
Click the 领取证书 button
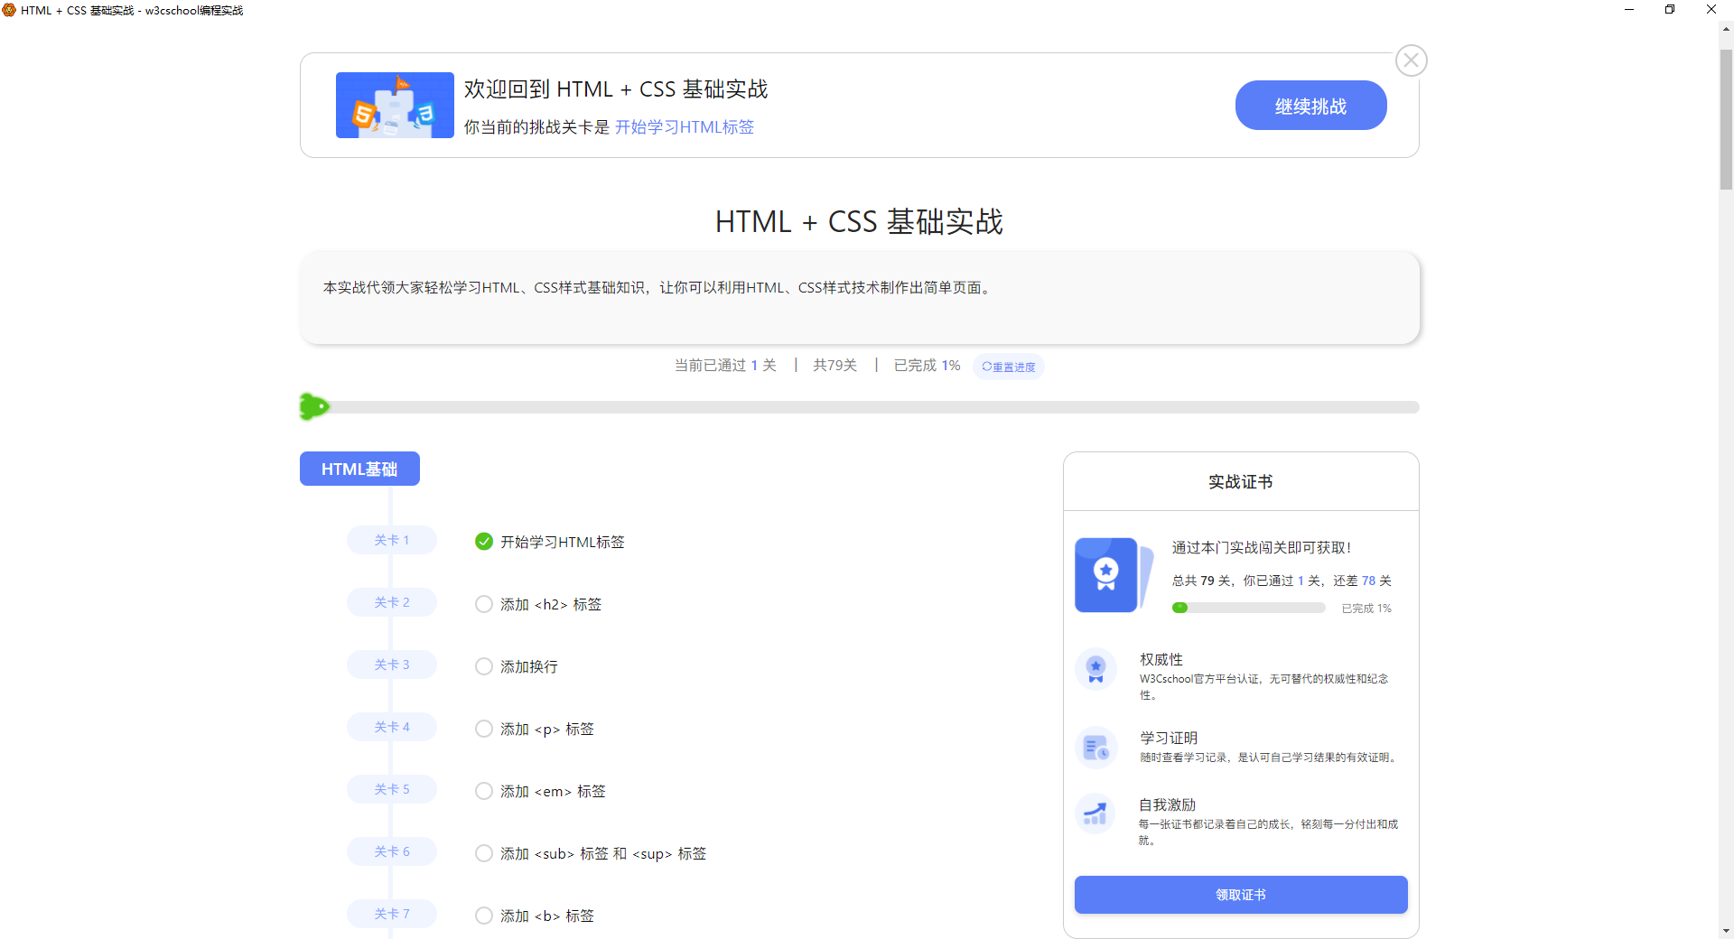1240,895
